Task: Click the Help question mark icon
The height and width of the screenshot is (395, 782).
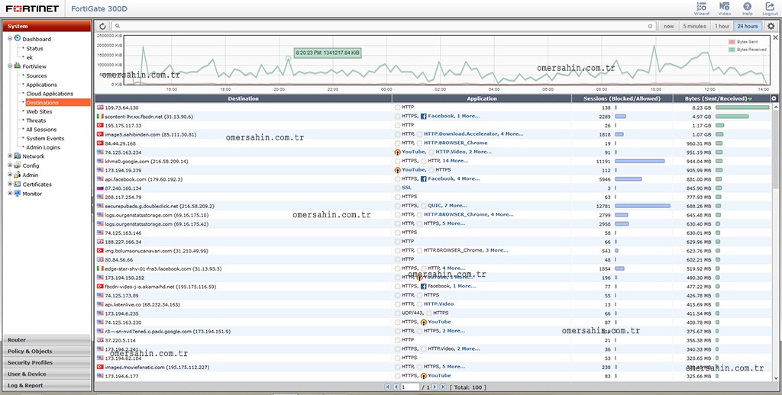Action: coord(747,8)
